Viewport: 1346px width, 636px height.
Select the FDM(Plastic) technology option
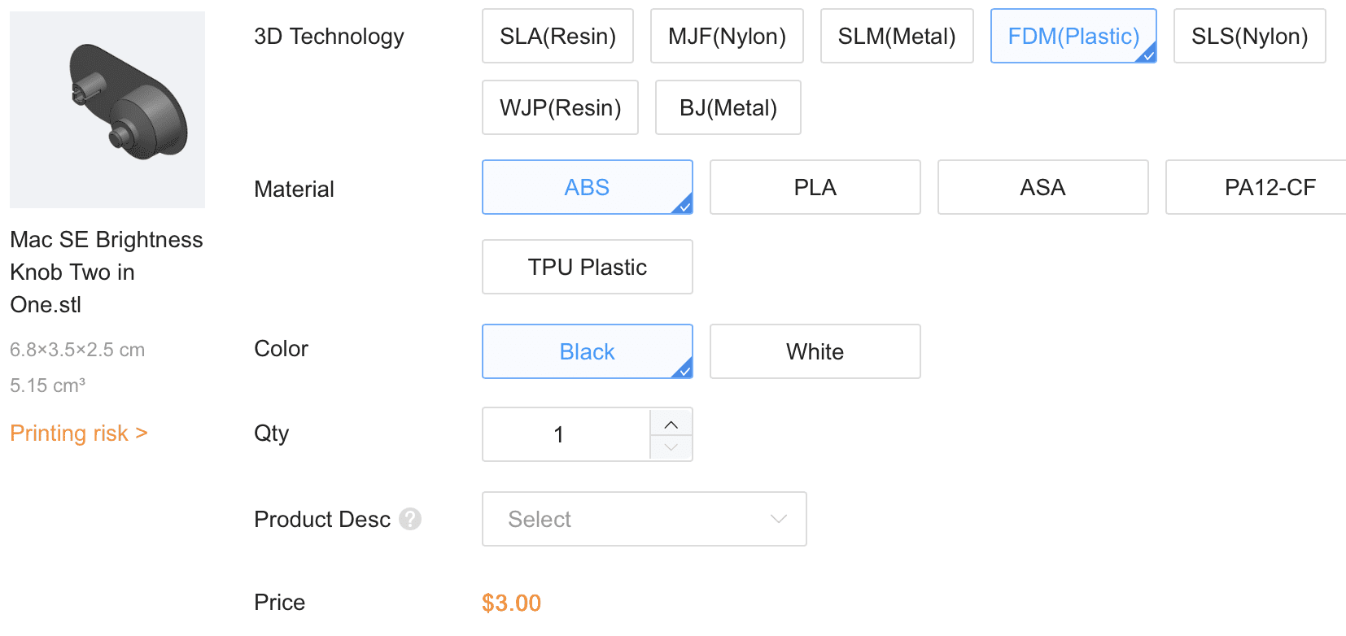pyautogui.click(x=1073, y=36)
